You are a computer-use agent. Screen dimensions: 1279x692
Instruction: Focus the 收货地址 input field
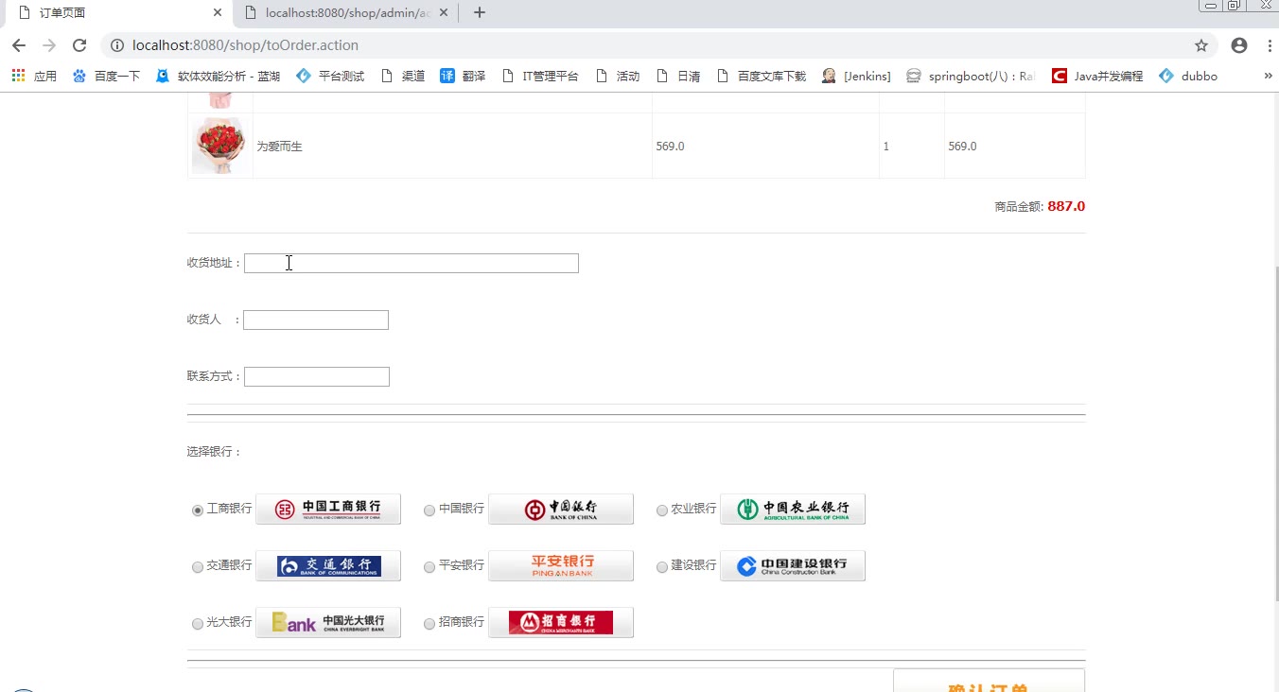(x=412, y=263)
